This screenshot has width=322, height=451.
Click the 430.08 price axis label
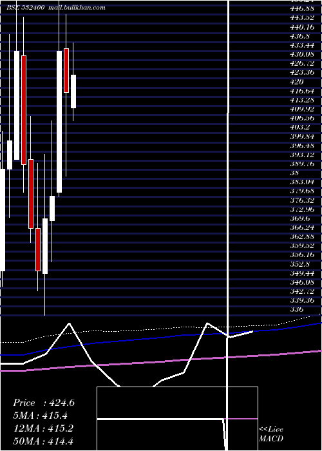(x=302, y=54)
